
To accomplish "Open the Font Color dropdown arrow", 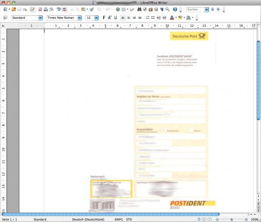I will pyautogui.click(x=176, y=18).
